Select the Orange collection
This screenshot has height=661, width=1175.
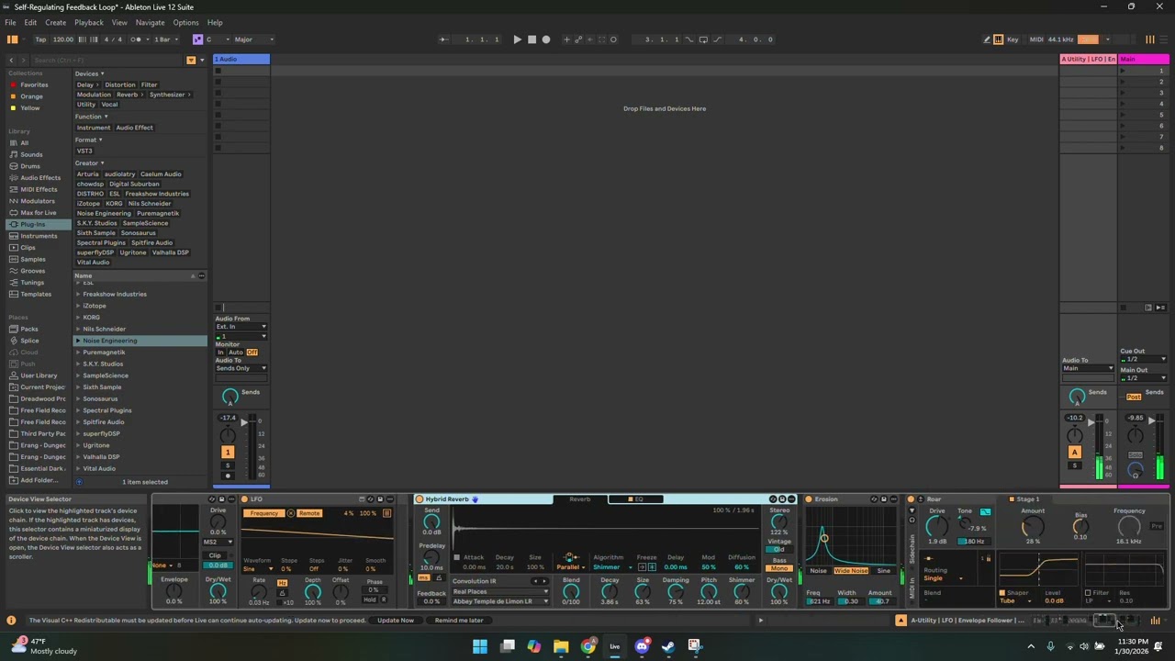click(31, 96)
